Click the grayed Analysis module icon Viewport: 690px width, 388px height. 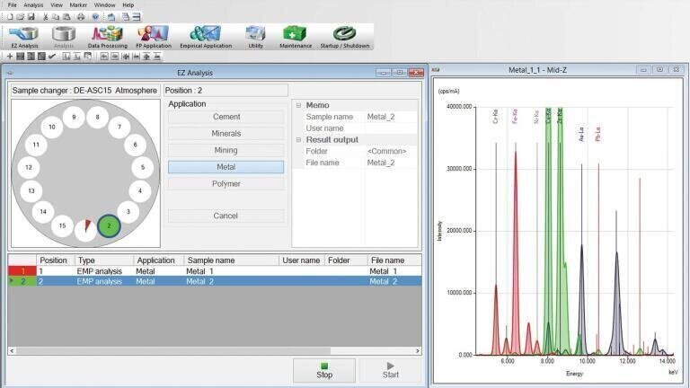64,37
